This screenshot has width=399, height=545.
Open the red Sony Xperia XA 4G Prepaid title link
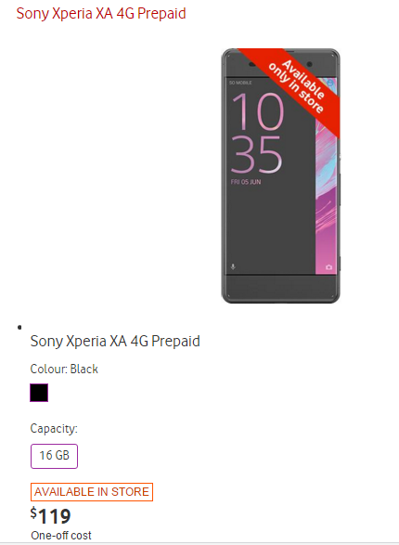(101, 14)
